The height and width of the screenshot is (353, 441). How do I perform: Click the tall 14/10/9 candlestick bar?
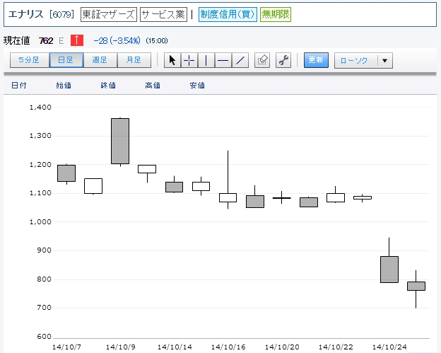(120, 141)
